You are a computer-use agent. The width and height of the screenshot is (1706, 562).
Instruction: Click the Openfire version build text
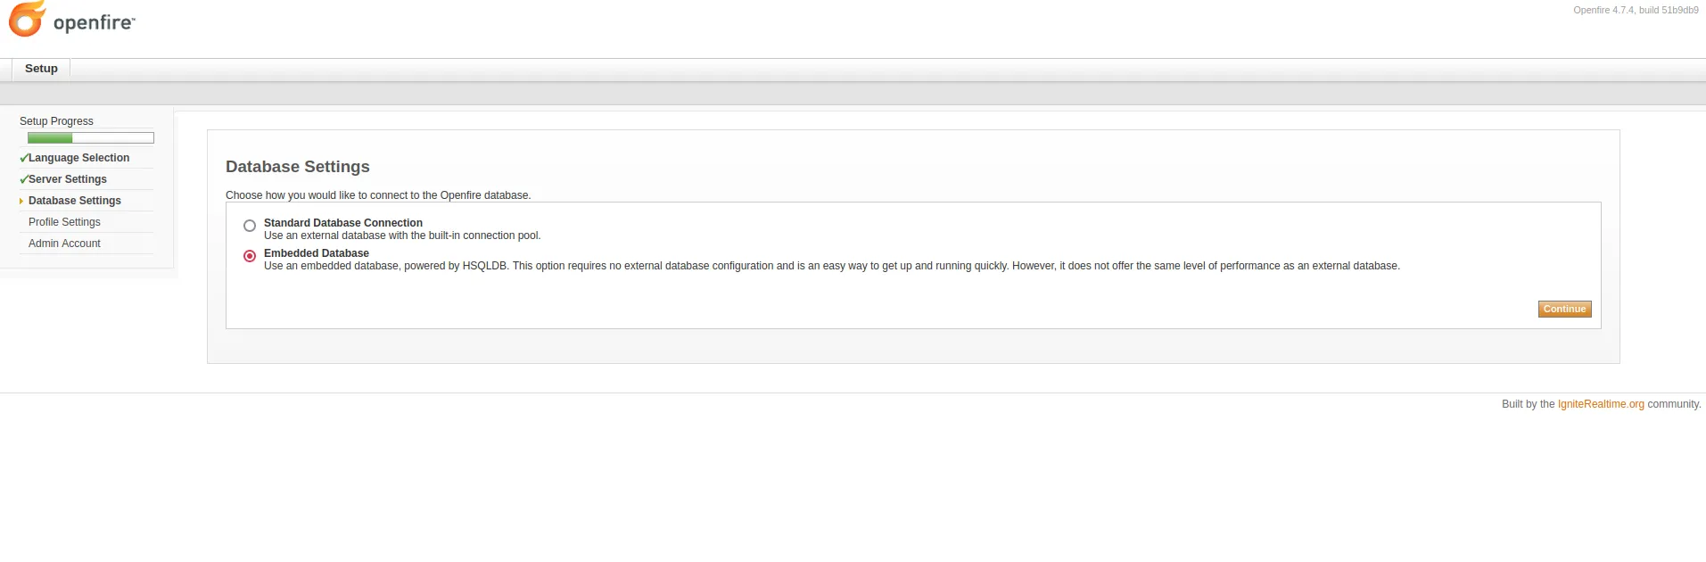coord(1636,11)
